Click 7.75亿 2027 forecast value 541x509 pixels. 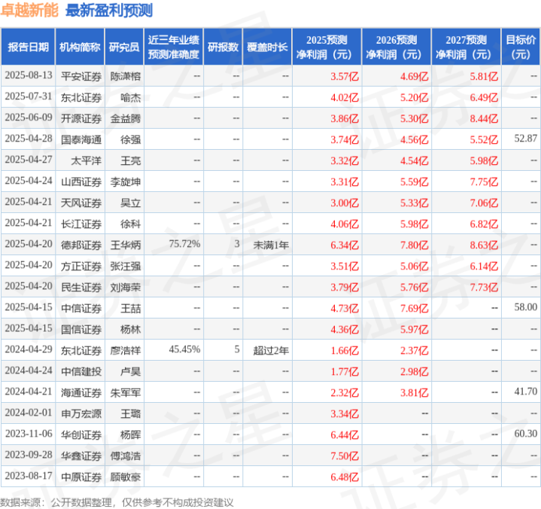[484, 181]
